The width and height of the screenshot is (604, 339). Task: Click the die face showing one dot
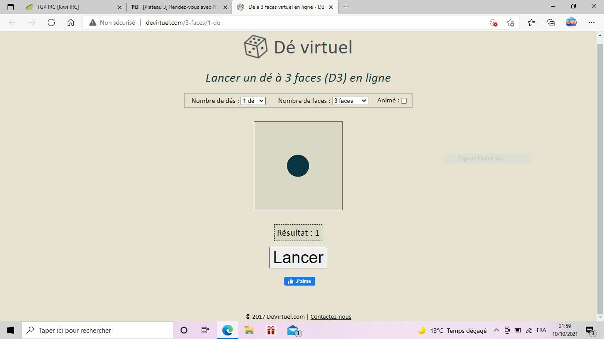point(298,166)
